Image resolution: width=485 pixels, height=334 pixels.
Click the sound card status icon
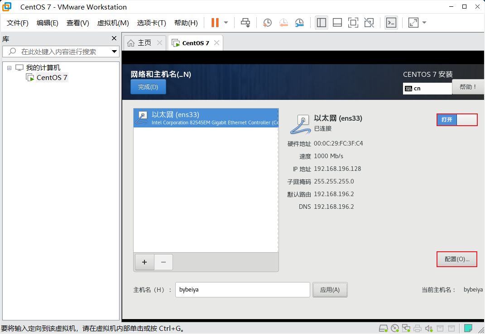[x=429, y=328]
